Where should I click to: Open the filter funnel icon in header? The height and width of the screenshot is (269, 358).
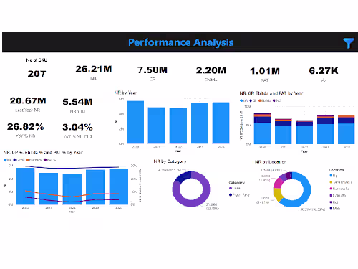pyautogui.click(x=349, y=43)
